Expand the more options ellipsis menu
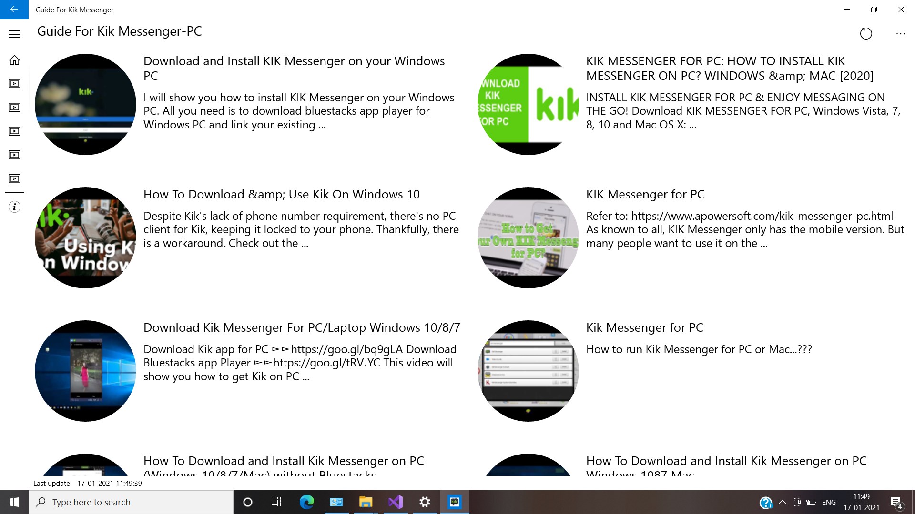Image resolution: width=915 pixels, height=514 pixels. point(900,34)
